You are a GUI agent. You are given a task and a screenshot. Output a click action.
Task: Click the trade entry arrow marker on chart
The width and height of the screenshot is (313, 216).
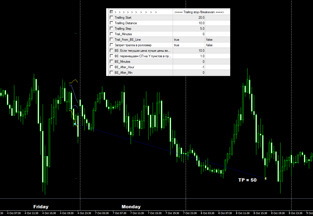pyautogui.click(x=75, y=124)
